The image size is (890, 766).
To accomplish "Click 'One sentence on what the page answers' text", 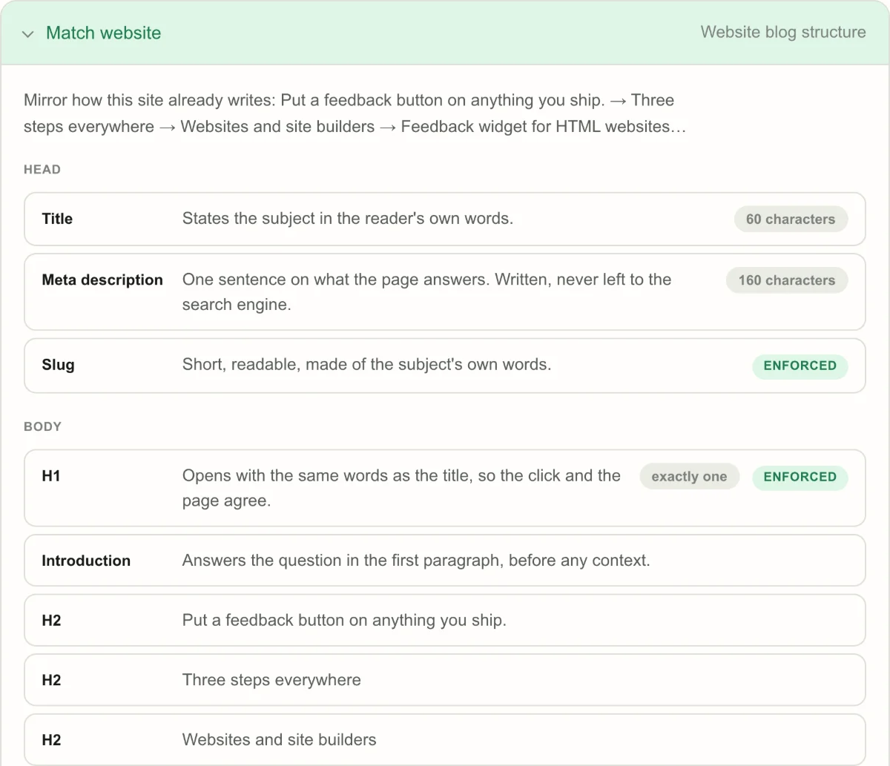I will [426, 291].
